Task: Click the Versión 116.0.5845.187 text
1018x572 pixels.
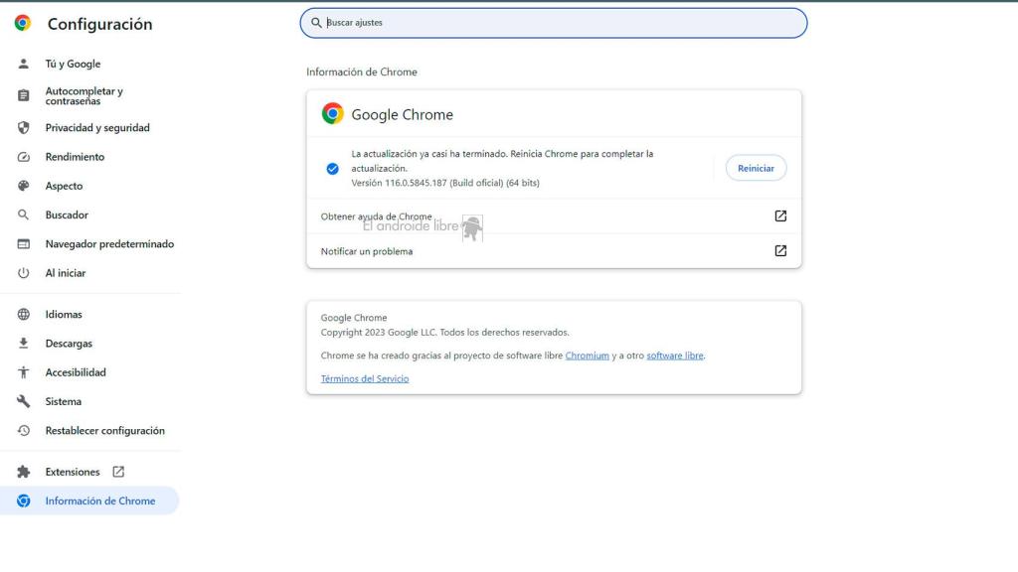Action: pos(445,183)
